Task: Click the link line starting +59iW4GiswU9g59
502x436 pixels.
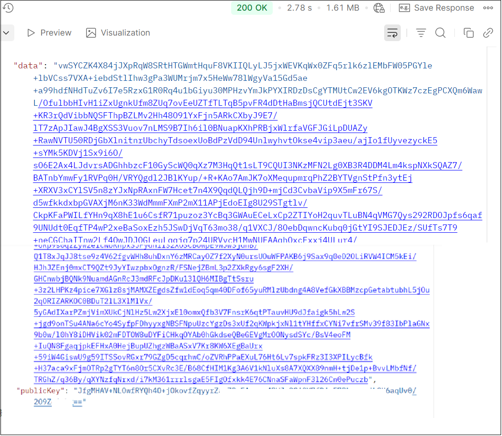Action: 203,357
